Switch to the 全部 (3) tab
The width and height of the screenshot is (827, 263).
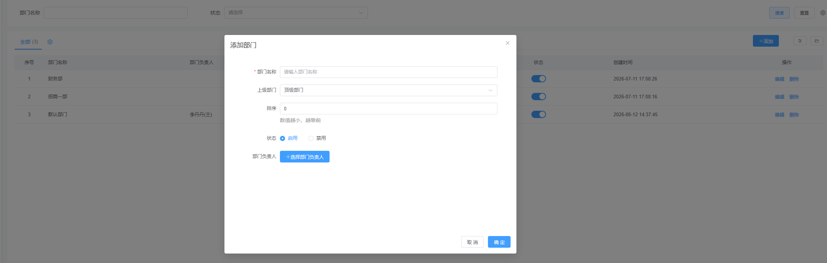29,42
